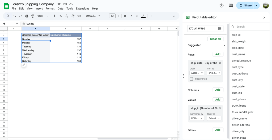272x140 pixels.
Task: Open the comments panel icon
Action: (231, 6)
